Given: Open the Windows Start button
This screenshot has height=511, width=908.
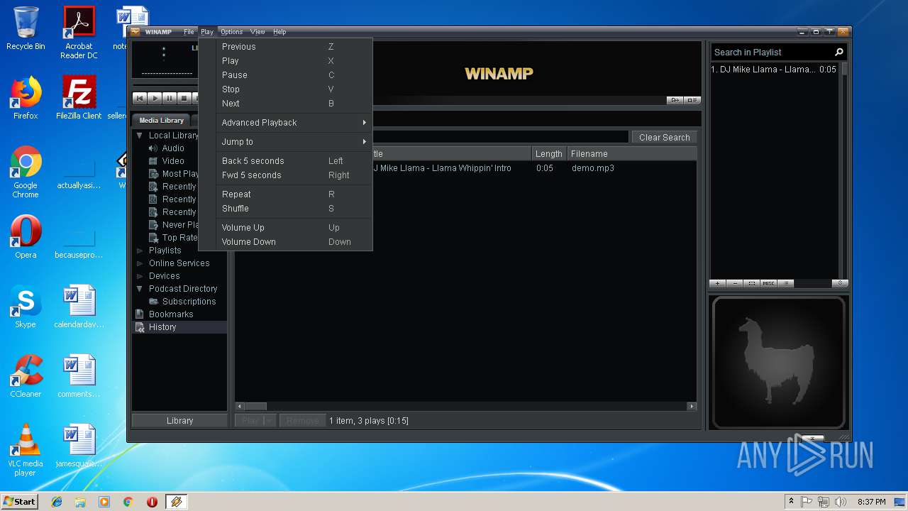Looking at the screenshot, I should (x=19, y=502).
